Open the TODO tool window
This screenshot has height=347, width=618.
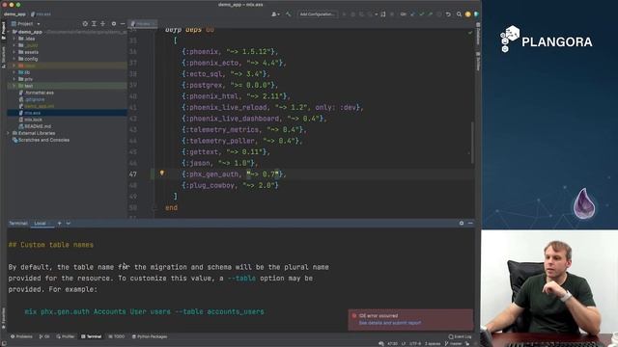117,336
